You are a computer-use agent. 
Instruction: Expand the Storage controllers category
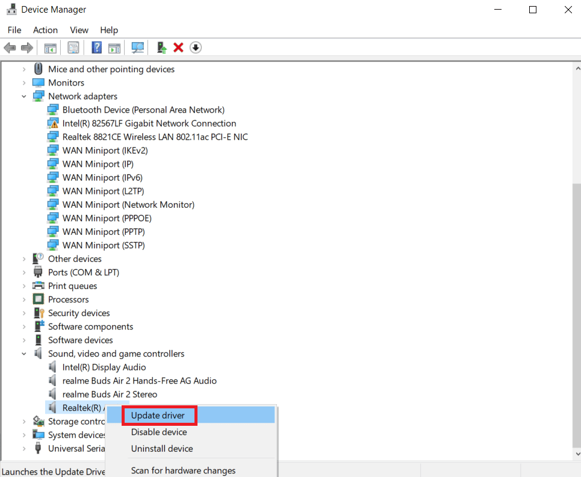(x=24, y=422)
